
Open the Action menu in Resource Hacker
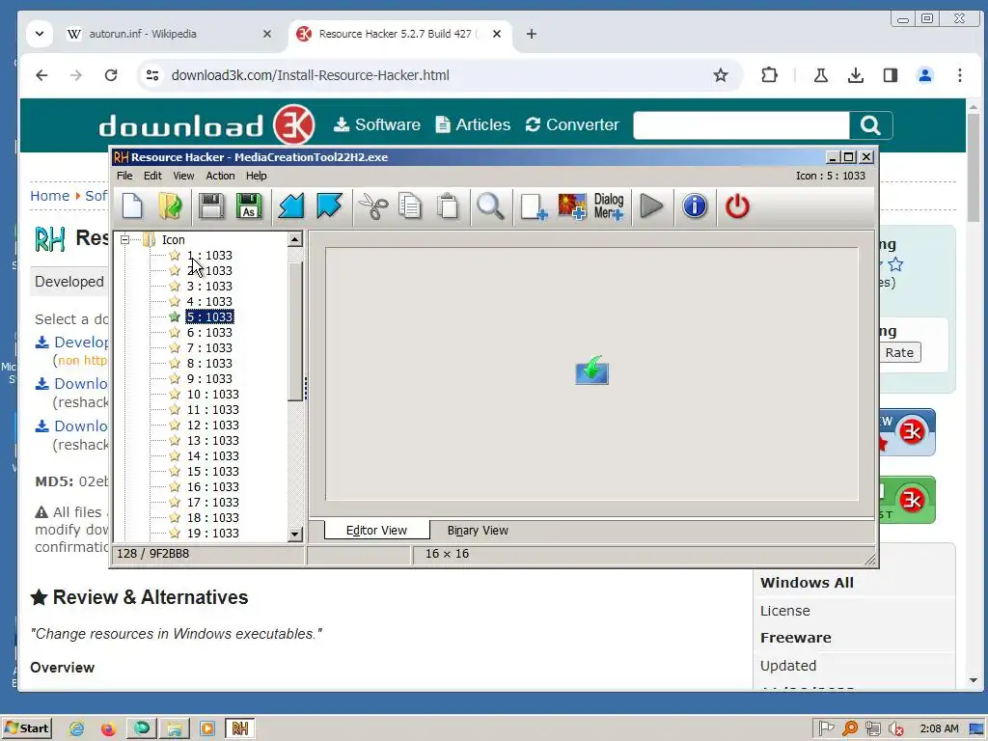(x=220, y=176)
